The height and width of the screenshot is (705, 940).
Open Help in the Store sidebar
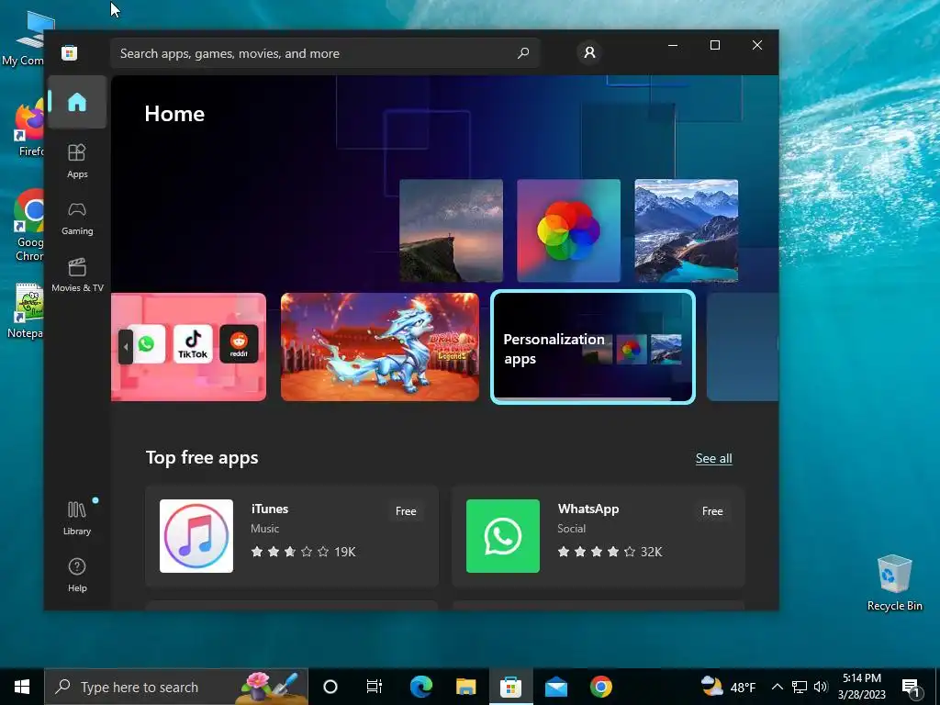[77, 575]
